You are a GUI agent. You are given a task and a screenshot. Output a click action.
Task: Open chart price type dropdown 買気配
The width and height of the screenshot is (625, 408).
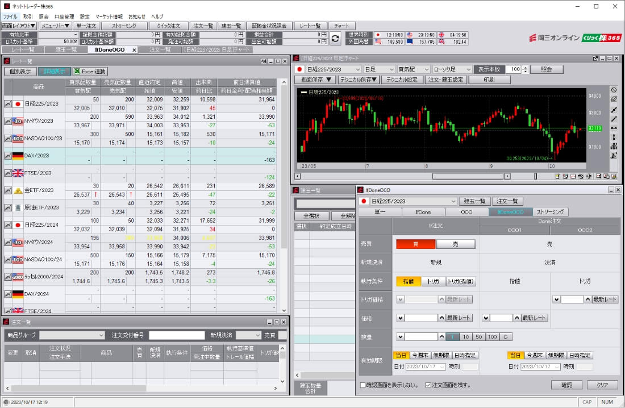(x=413, y=69)
